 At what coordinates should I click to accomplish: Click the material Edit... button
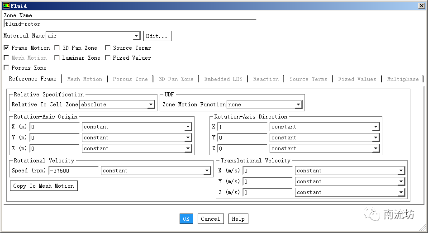tap(157, 36)
